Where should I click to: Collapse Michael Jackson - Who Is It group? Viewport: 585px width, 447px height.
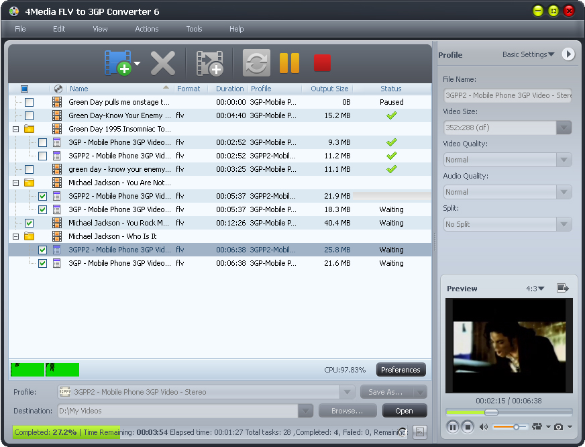click(15, 236)
